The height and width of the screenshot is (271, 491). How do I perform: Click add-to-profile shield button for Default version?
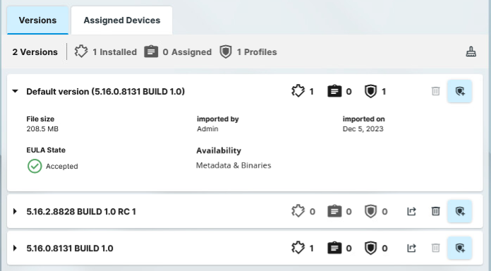[x=459, y=91]
